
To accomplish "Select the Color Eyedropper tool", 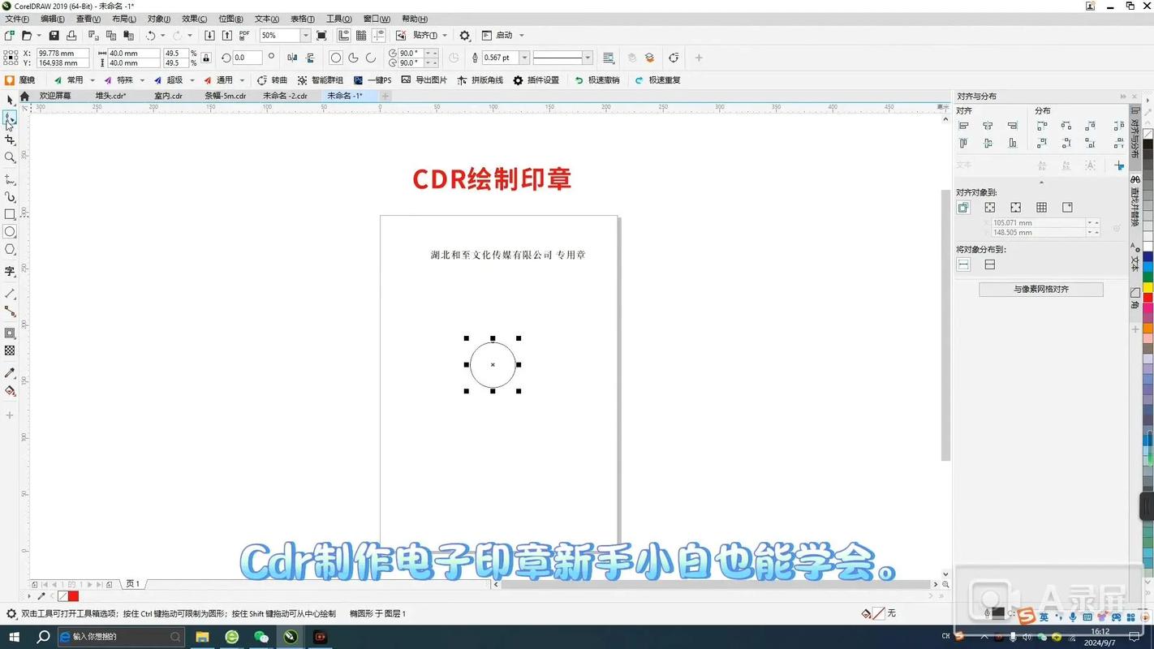I will coord(11,373).
